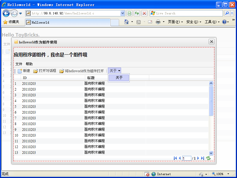This screenshot has height=178, width=237.
Task: Click the 收藏夹 favorites button
Action: tap(11, 22)
